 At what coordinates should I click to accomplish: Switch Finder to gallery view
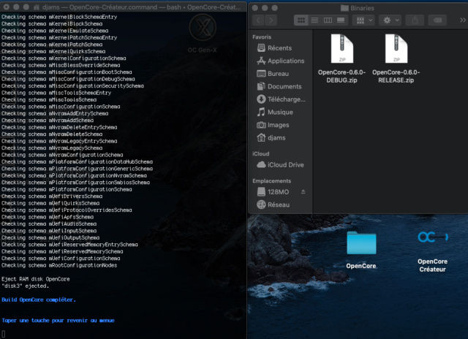pos(341,20)
